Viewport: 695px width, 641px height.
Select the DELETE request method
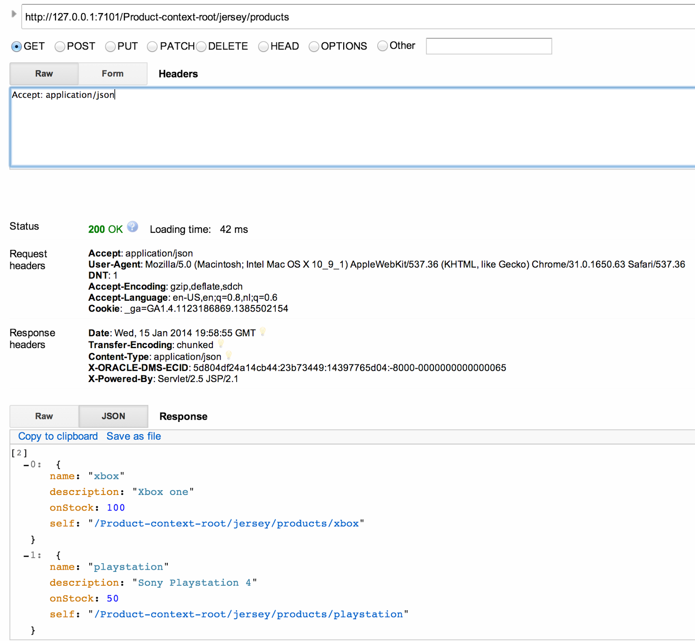tap(202, 46)
